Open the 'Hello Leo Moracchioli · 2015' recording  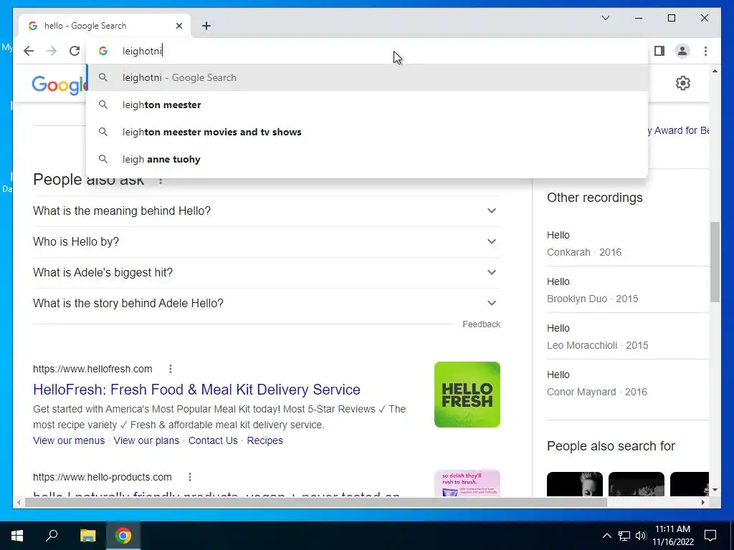pos(627,337)
